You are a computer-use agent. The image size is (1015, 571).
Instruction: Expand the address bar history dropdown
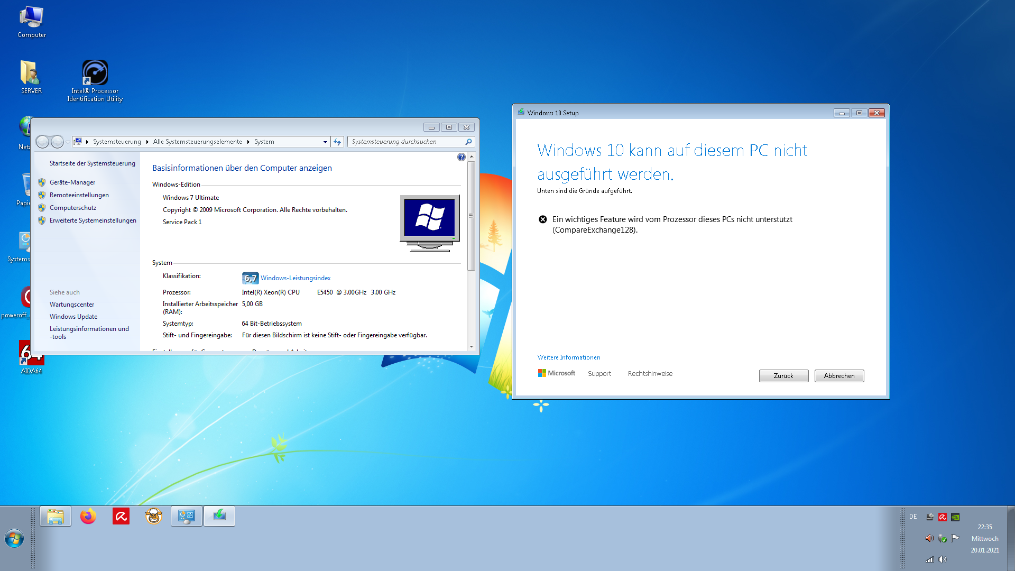tap(325, 142)
